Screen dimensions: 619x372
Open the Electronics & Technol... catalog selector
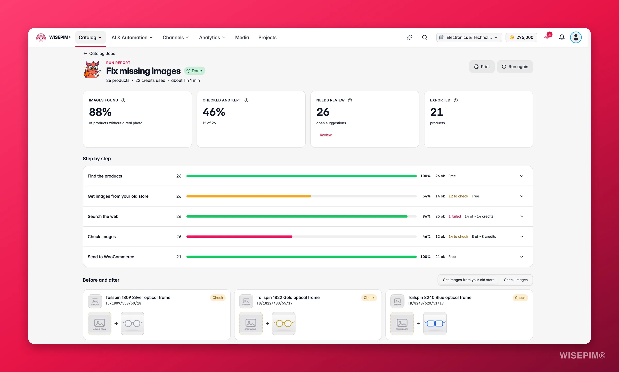coord(469,38)
